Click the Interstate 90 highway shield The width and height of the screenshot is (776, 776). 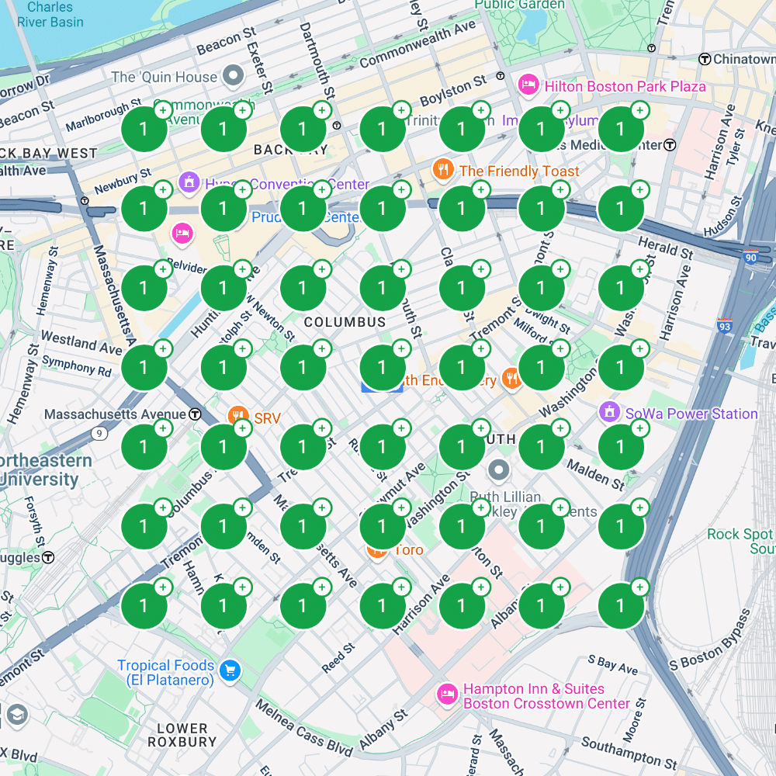750,256
